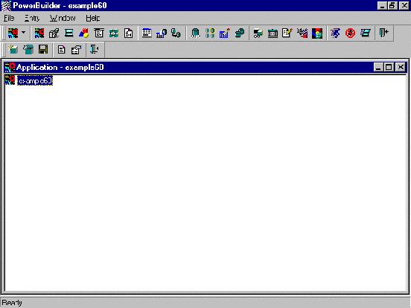The width and height of the screenshot is (411, 308).
Task: Click the Exit door icon in the PowerBar
Action: [x=383, y=33]
